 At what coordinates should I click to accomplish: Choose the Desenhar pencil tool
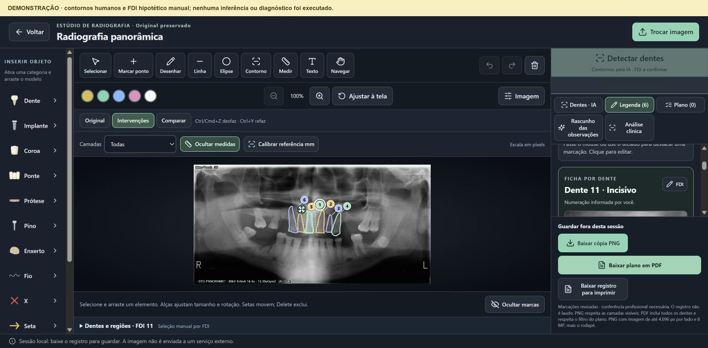click(171, 65)
